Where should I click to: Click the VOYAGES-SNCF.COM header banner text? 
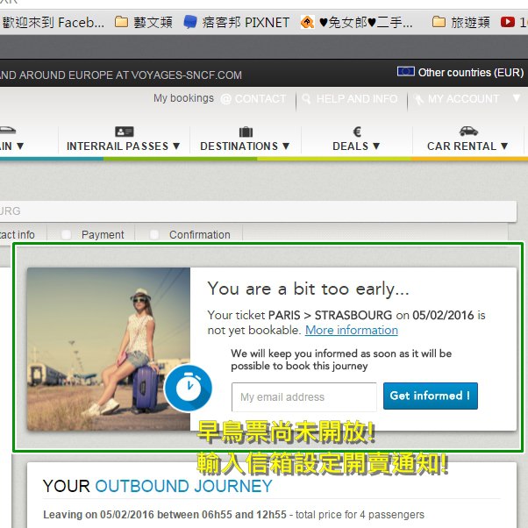pyautogui.click(x=121, y=75)
